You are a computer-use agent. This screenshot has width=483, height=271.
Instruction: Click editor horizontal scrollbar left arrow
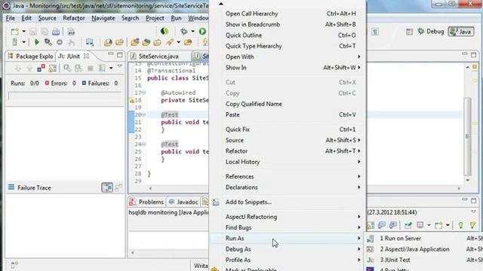coord(150,188)
